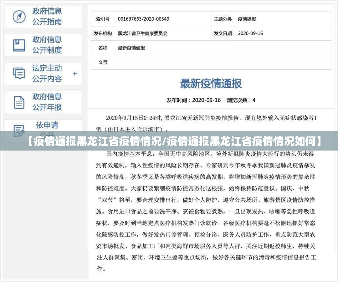Open the 政府信息公开指南 menu text
The width and height of the screenshot is (338, 282).
click(x=47, y=16)
